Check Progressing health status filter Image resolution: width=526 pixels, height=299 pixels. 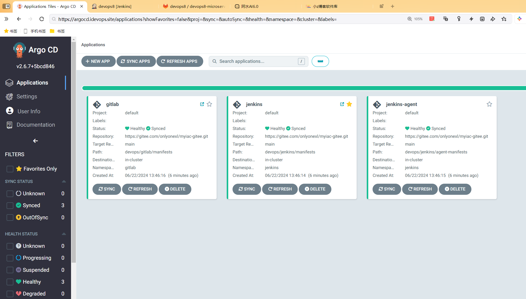click(10, 258)
